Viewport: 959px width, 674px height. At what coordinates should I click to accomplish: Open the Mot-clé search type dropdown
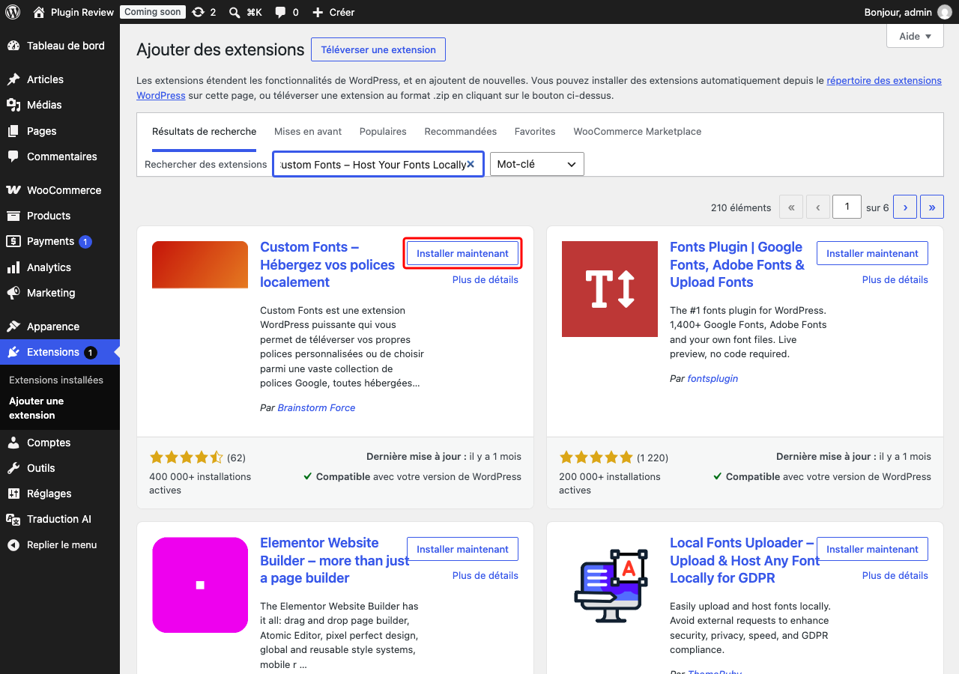click(536, 164)
